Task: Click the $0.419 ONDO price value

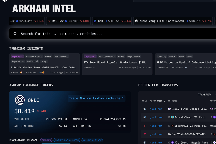Action: [x=24, y=111]
